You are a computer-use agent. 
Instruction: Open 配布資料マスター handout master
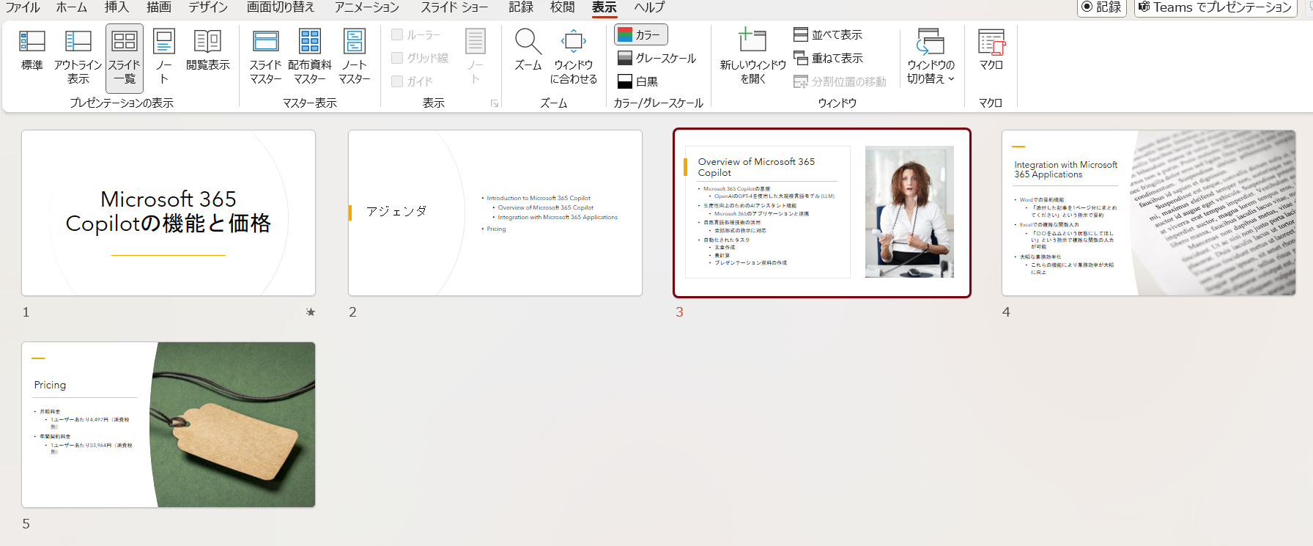(x=310, y=57)
